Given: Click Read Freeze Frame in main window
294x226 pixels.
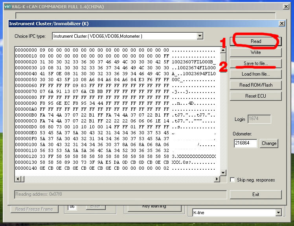Looking at the screenshot, I should click(x=34, y=209).
